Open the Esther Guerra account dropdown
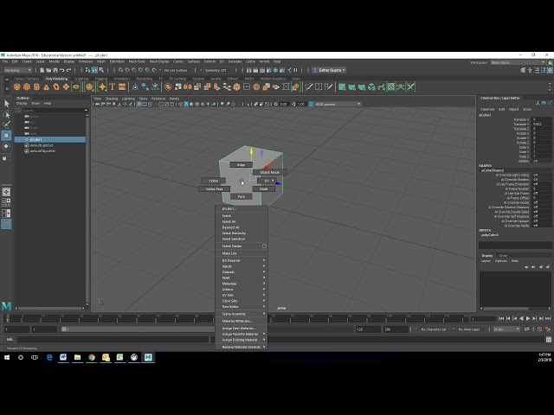The height and width of the screenshot is (415, 554). 330,70
